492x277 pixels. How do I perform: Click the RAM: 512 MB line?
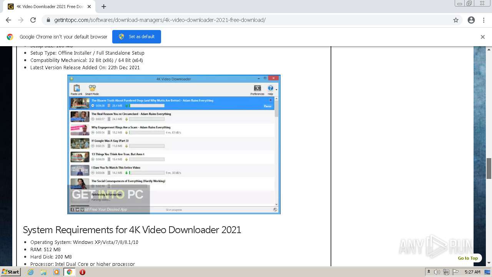click(x=45, y=249)
